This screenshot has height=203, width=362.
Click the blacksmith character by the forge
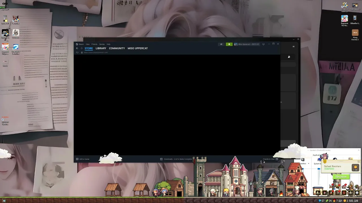tap(272, 192)
